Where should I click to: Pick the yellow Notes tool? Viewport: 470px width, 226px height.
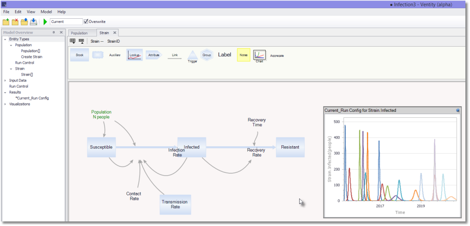click(x=243, y=55)
